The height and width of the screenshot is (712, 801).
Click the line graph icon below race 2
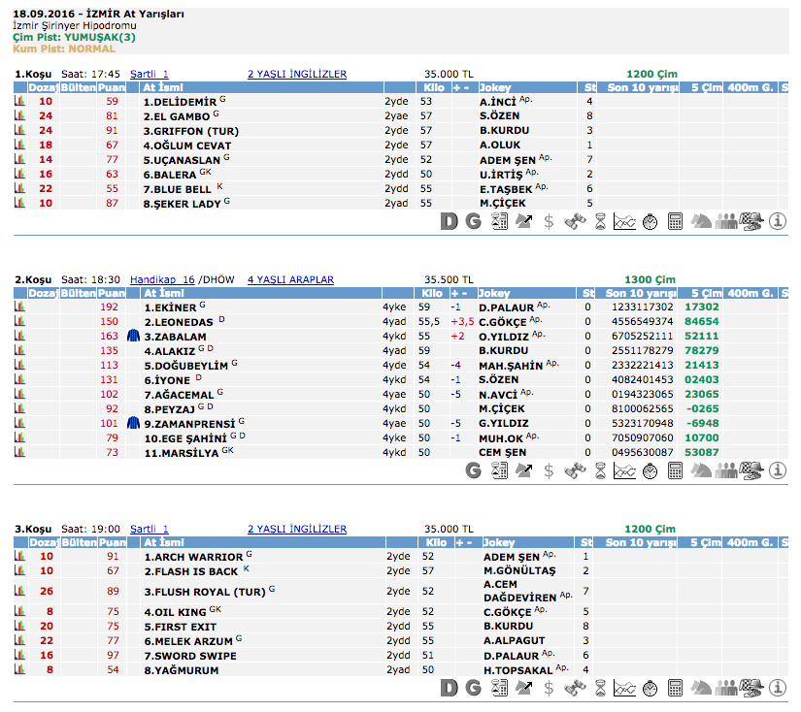click(x=624, y=470)
